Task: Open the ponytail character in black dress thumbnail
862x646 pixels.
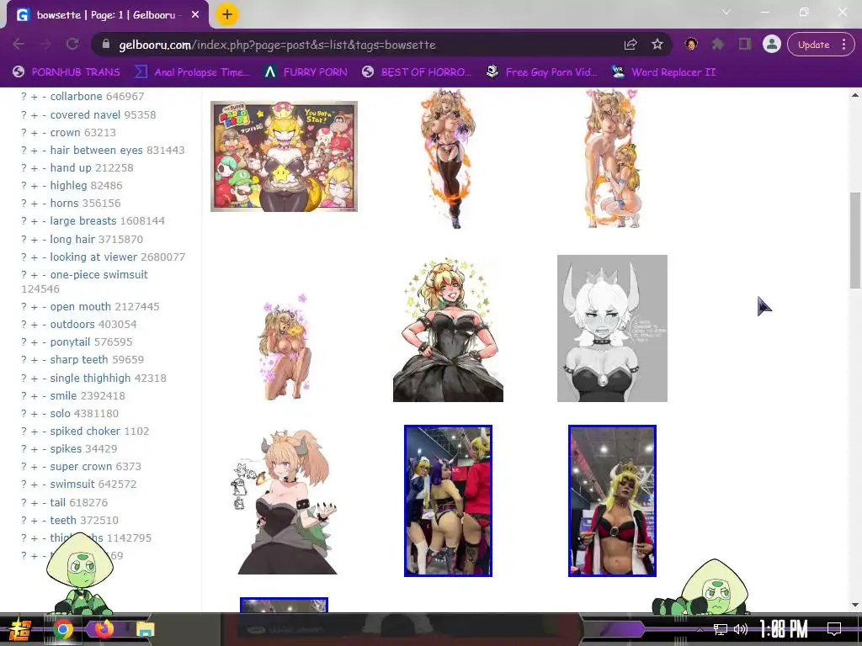Action: click(x=286, y=501)
